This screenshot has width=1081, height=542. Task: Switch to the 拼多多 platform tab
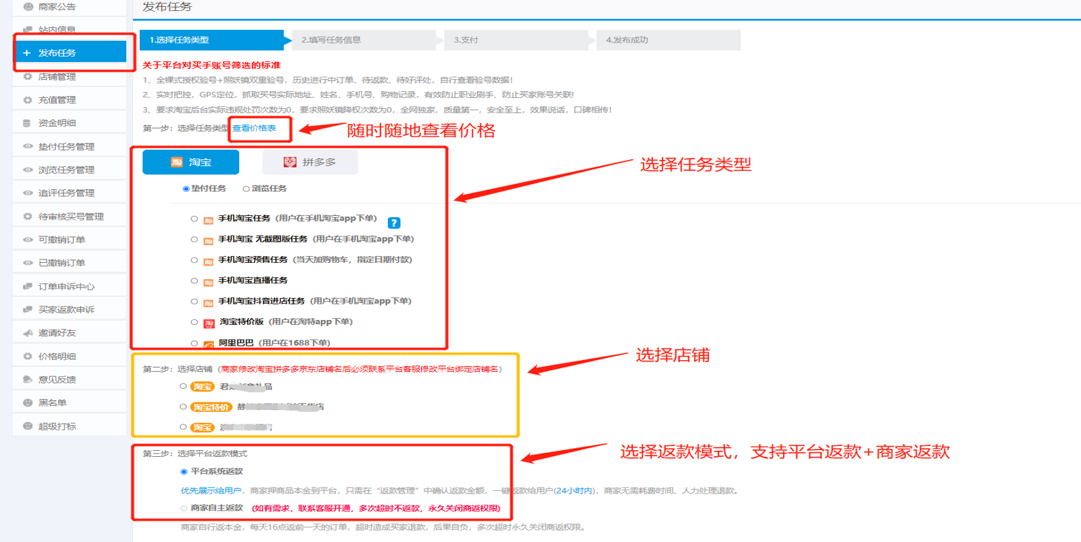click(310, 162)
